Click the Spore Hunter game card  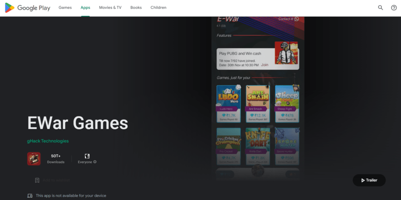point(287,146)
